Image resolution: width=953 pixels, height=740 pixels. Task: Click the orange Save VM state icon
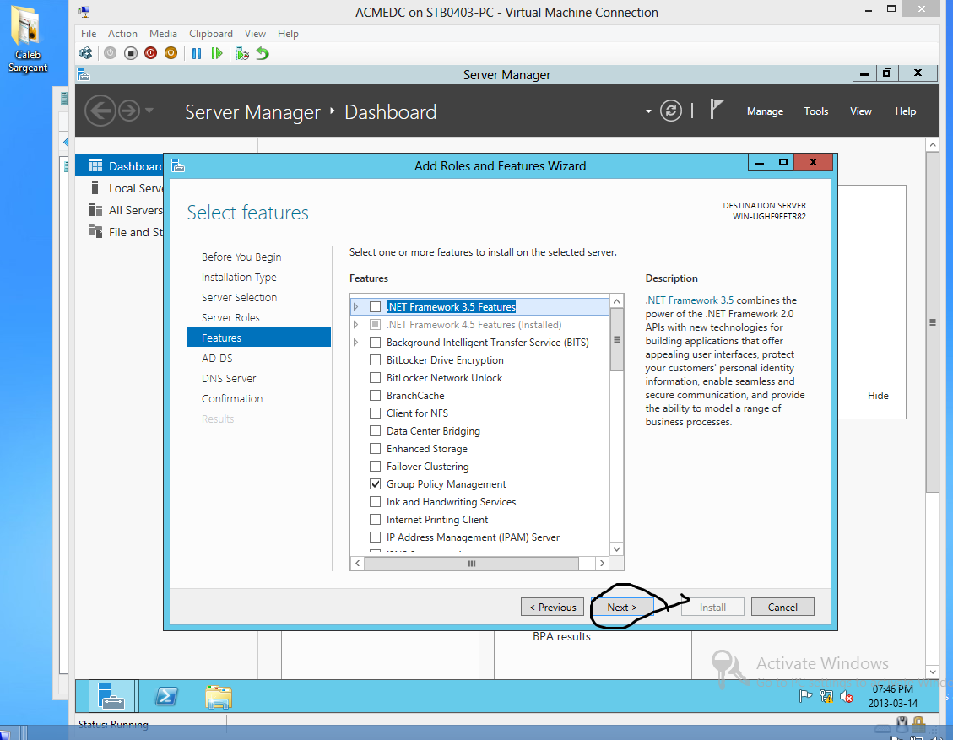(x=171, y=53)
